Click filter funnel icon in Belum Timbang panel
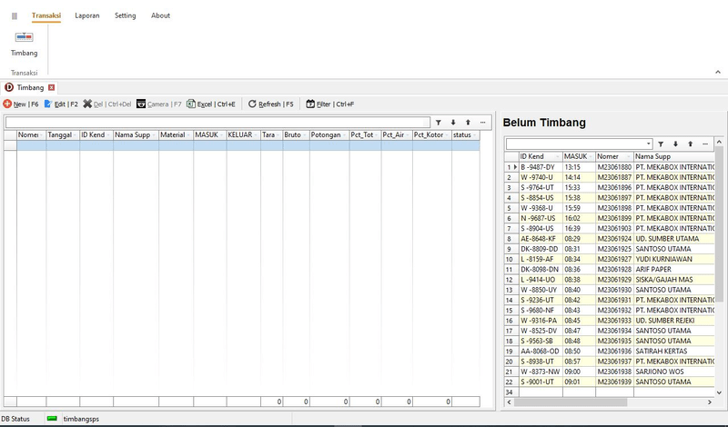728x436 pixels. tap(661, 144)
